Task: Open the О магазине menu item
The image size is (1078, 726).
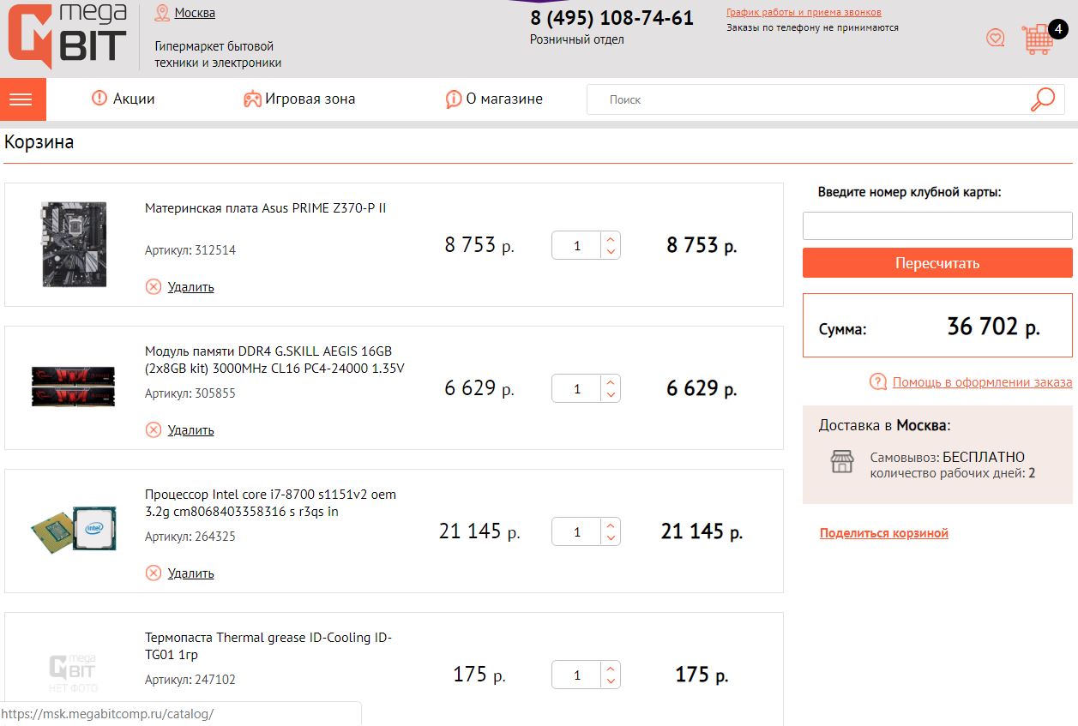Action: tap(504, 99)
